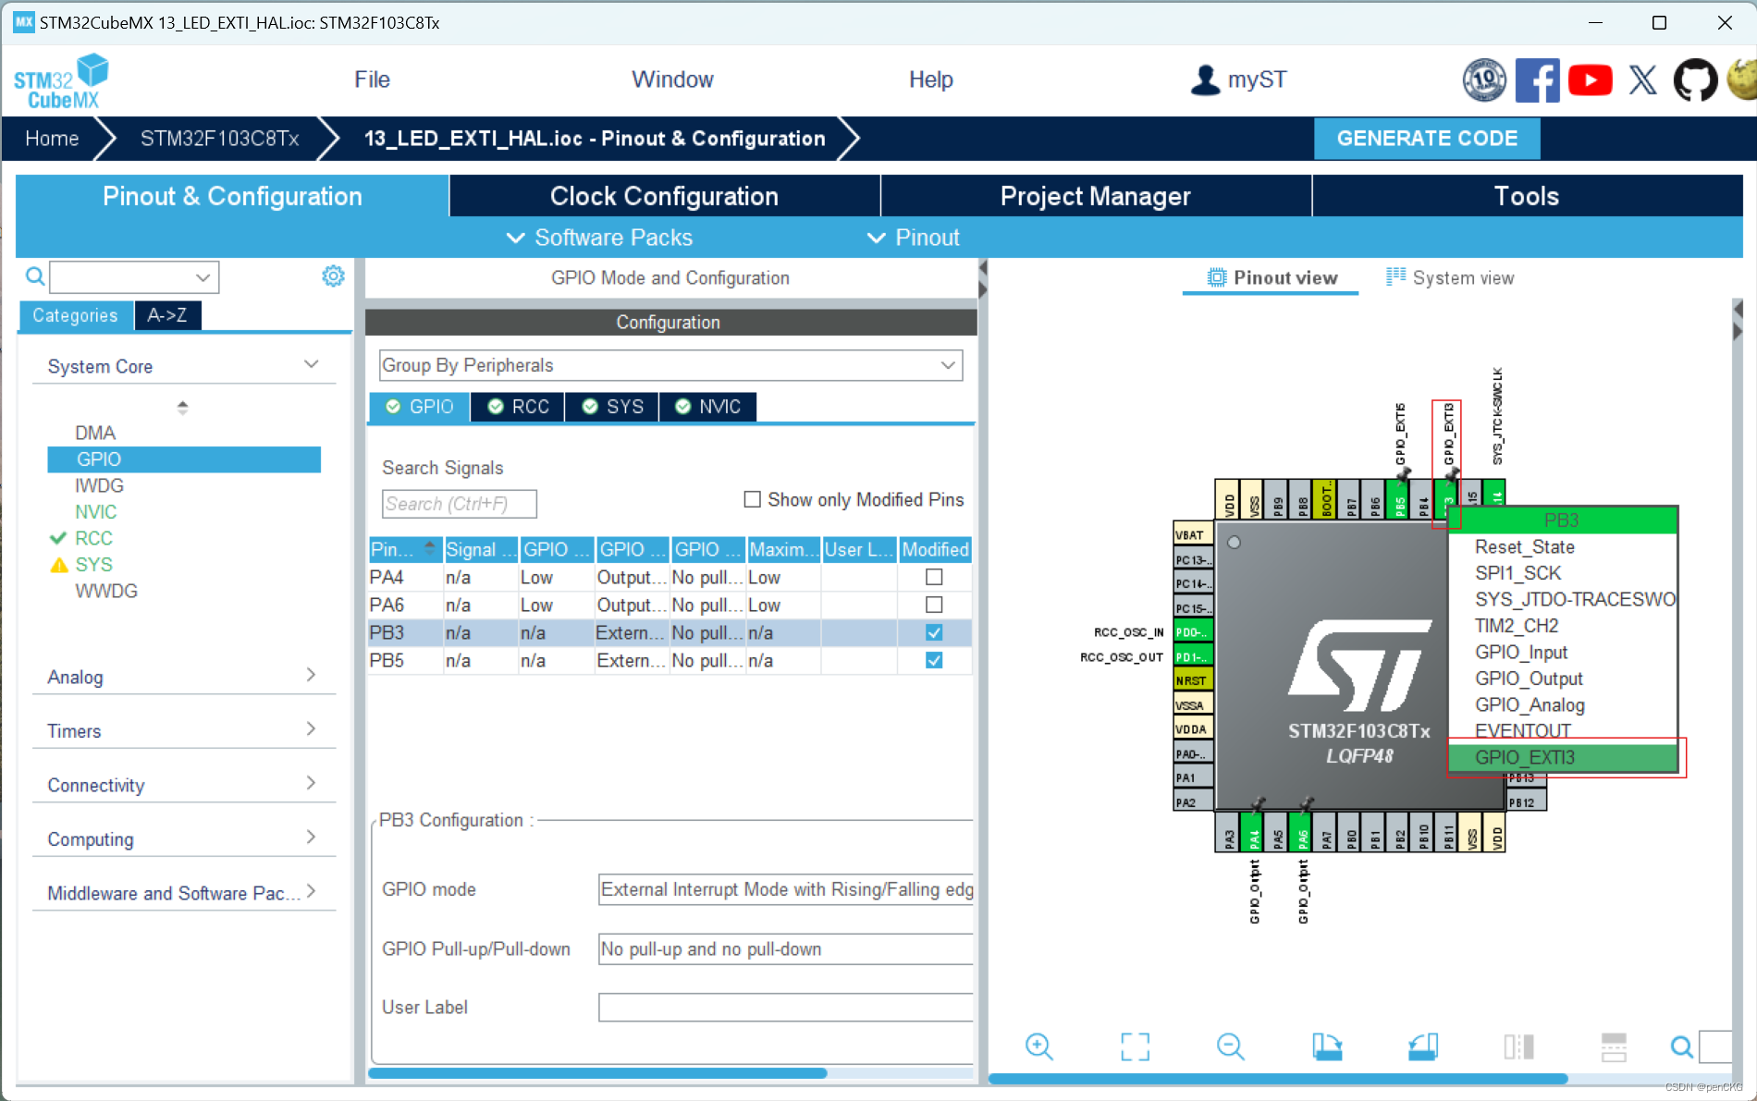The height and width of the screenshot is (1101, 1757).
Task: Select RCC in the System Core list
Action: 93,538
